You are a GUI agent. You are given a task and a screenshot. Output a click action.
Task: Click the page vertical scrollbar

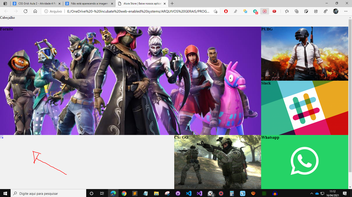click(350, 96)
